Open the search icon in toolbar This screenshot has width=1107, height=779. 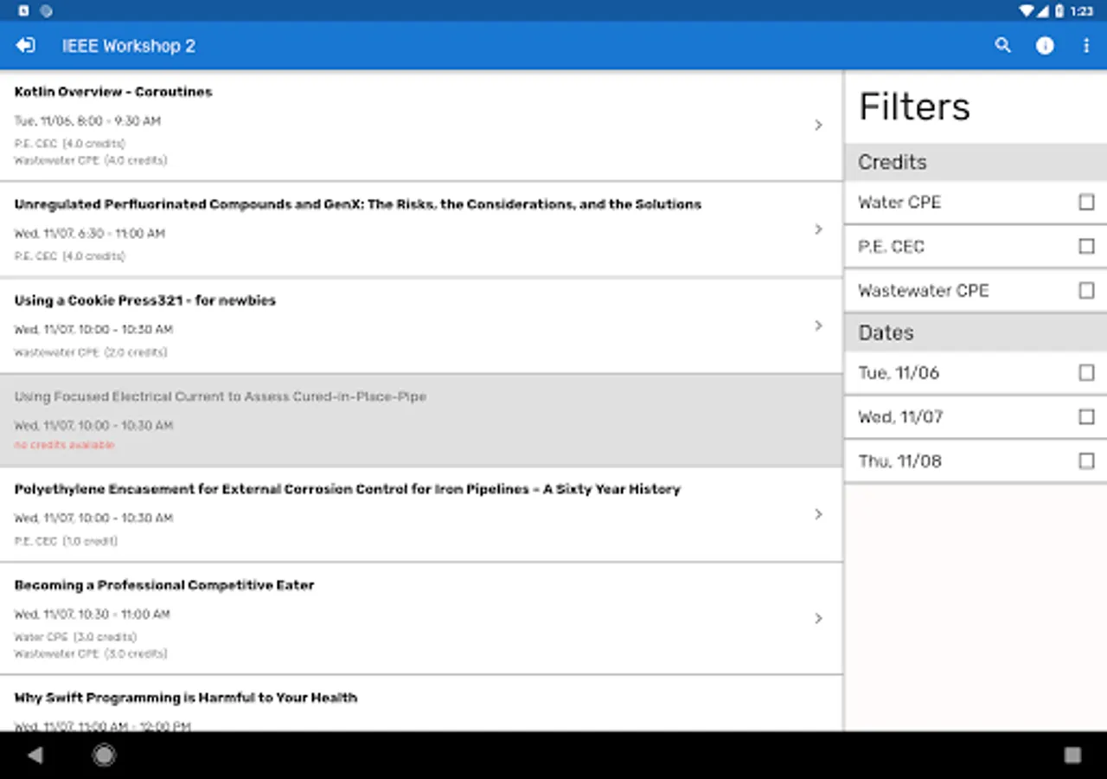(x=1002, y=46)
